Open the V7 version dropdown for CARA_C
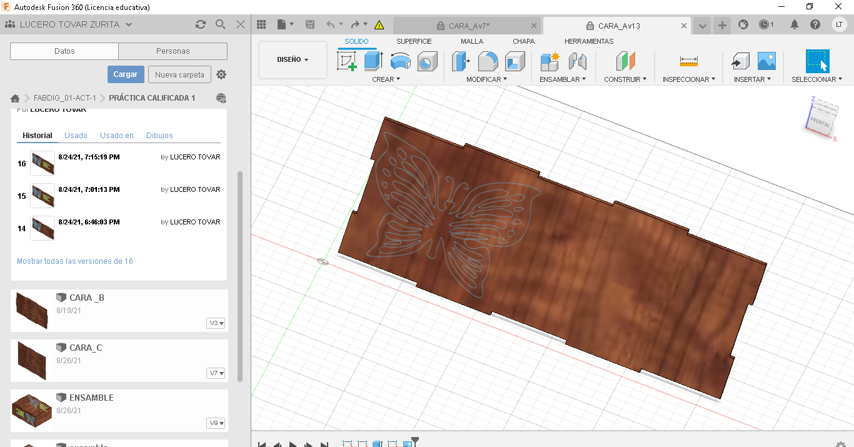Screen dimensions: 854x447 [216, 373]
